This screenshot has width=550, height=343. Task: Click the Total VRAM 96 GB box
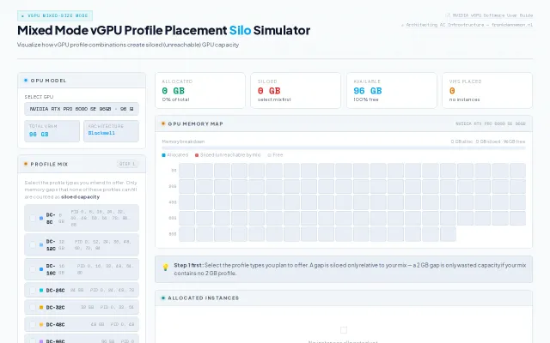(x=52, y=131)
